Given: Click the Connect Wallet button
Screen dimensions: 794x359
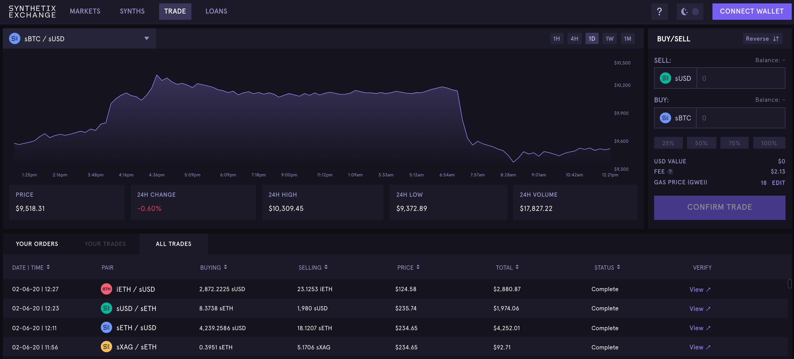Looking at the screenshot, I should [752, 11].
